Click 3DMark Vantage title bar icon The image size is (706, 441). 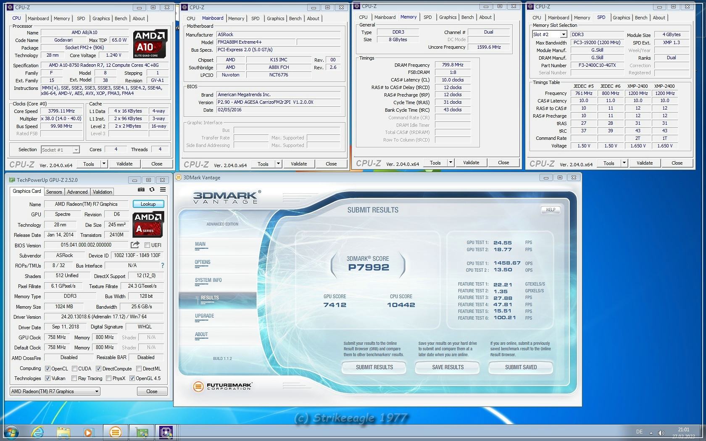(x=179, y=178)
